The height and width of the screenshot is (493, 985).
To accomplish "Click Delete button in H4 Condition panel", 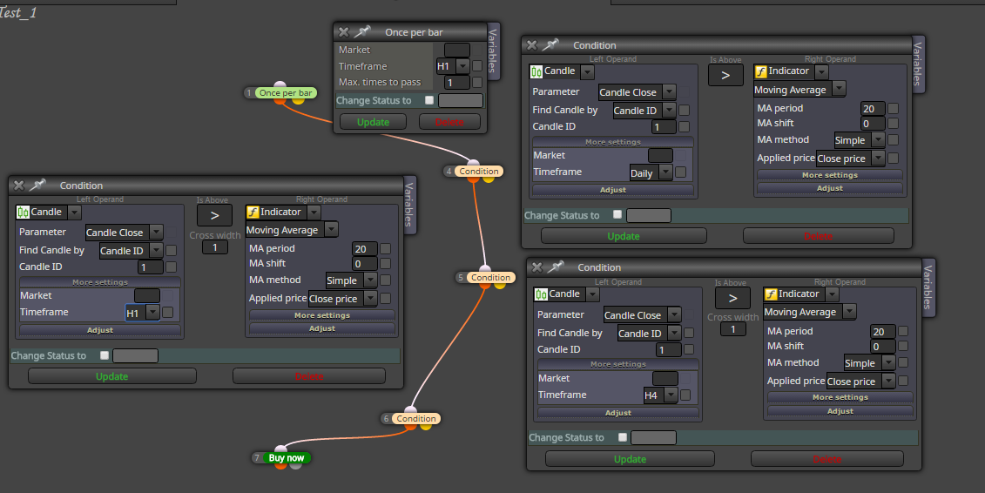I will [827, 459].
